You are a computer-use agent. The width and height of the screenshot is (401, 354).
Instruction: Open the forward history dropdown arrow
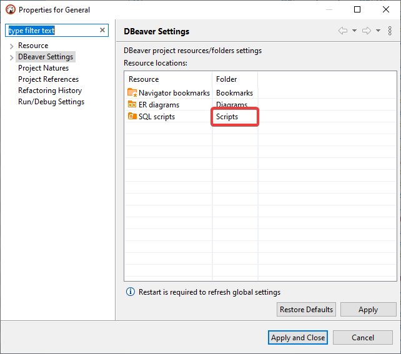378,31
